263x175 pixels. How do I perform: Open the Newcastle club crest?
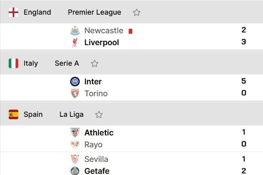pos(75,30)
